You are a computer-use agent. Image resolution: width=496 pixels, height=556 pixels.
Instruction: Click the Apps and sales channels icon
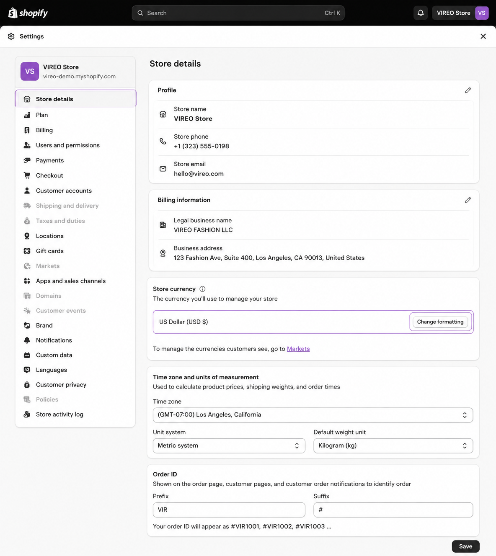click(27, 281)
